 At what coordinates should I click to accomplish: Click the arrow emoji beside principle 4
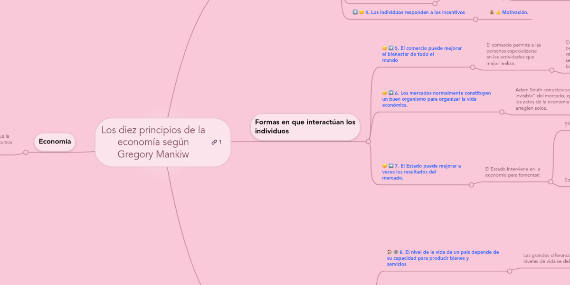355,12
